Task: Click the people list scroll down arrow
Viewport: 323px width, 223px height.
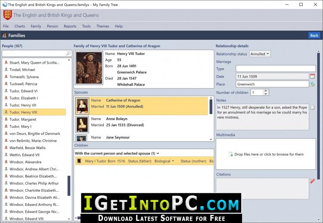Action: click(x=69, y=219)
